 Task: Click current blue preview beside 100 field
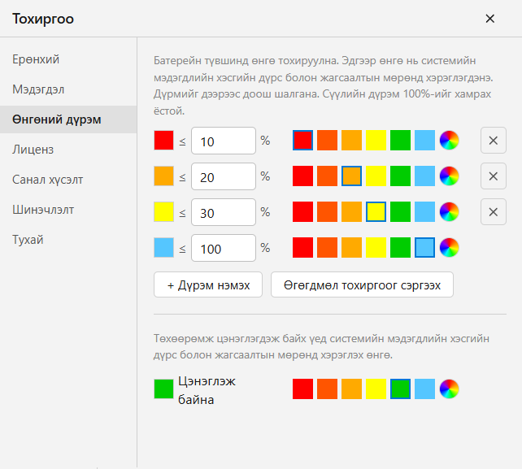pos(163,248)
